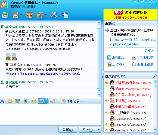Click the 申请 button in ad
The height and width of the screenshot is (135, 158).
pos(118,12)
